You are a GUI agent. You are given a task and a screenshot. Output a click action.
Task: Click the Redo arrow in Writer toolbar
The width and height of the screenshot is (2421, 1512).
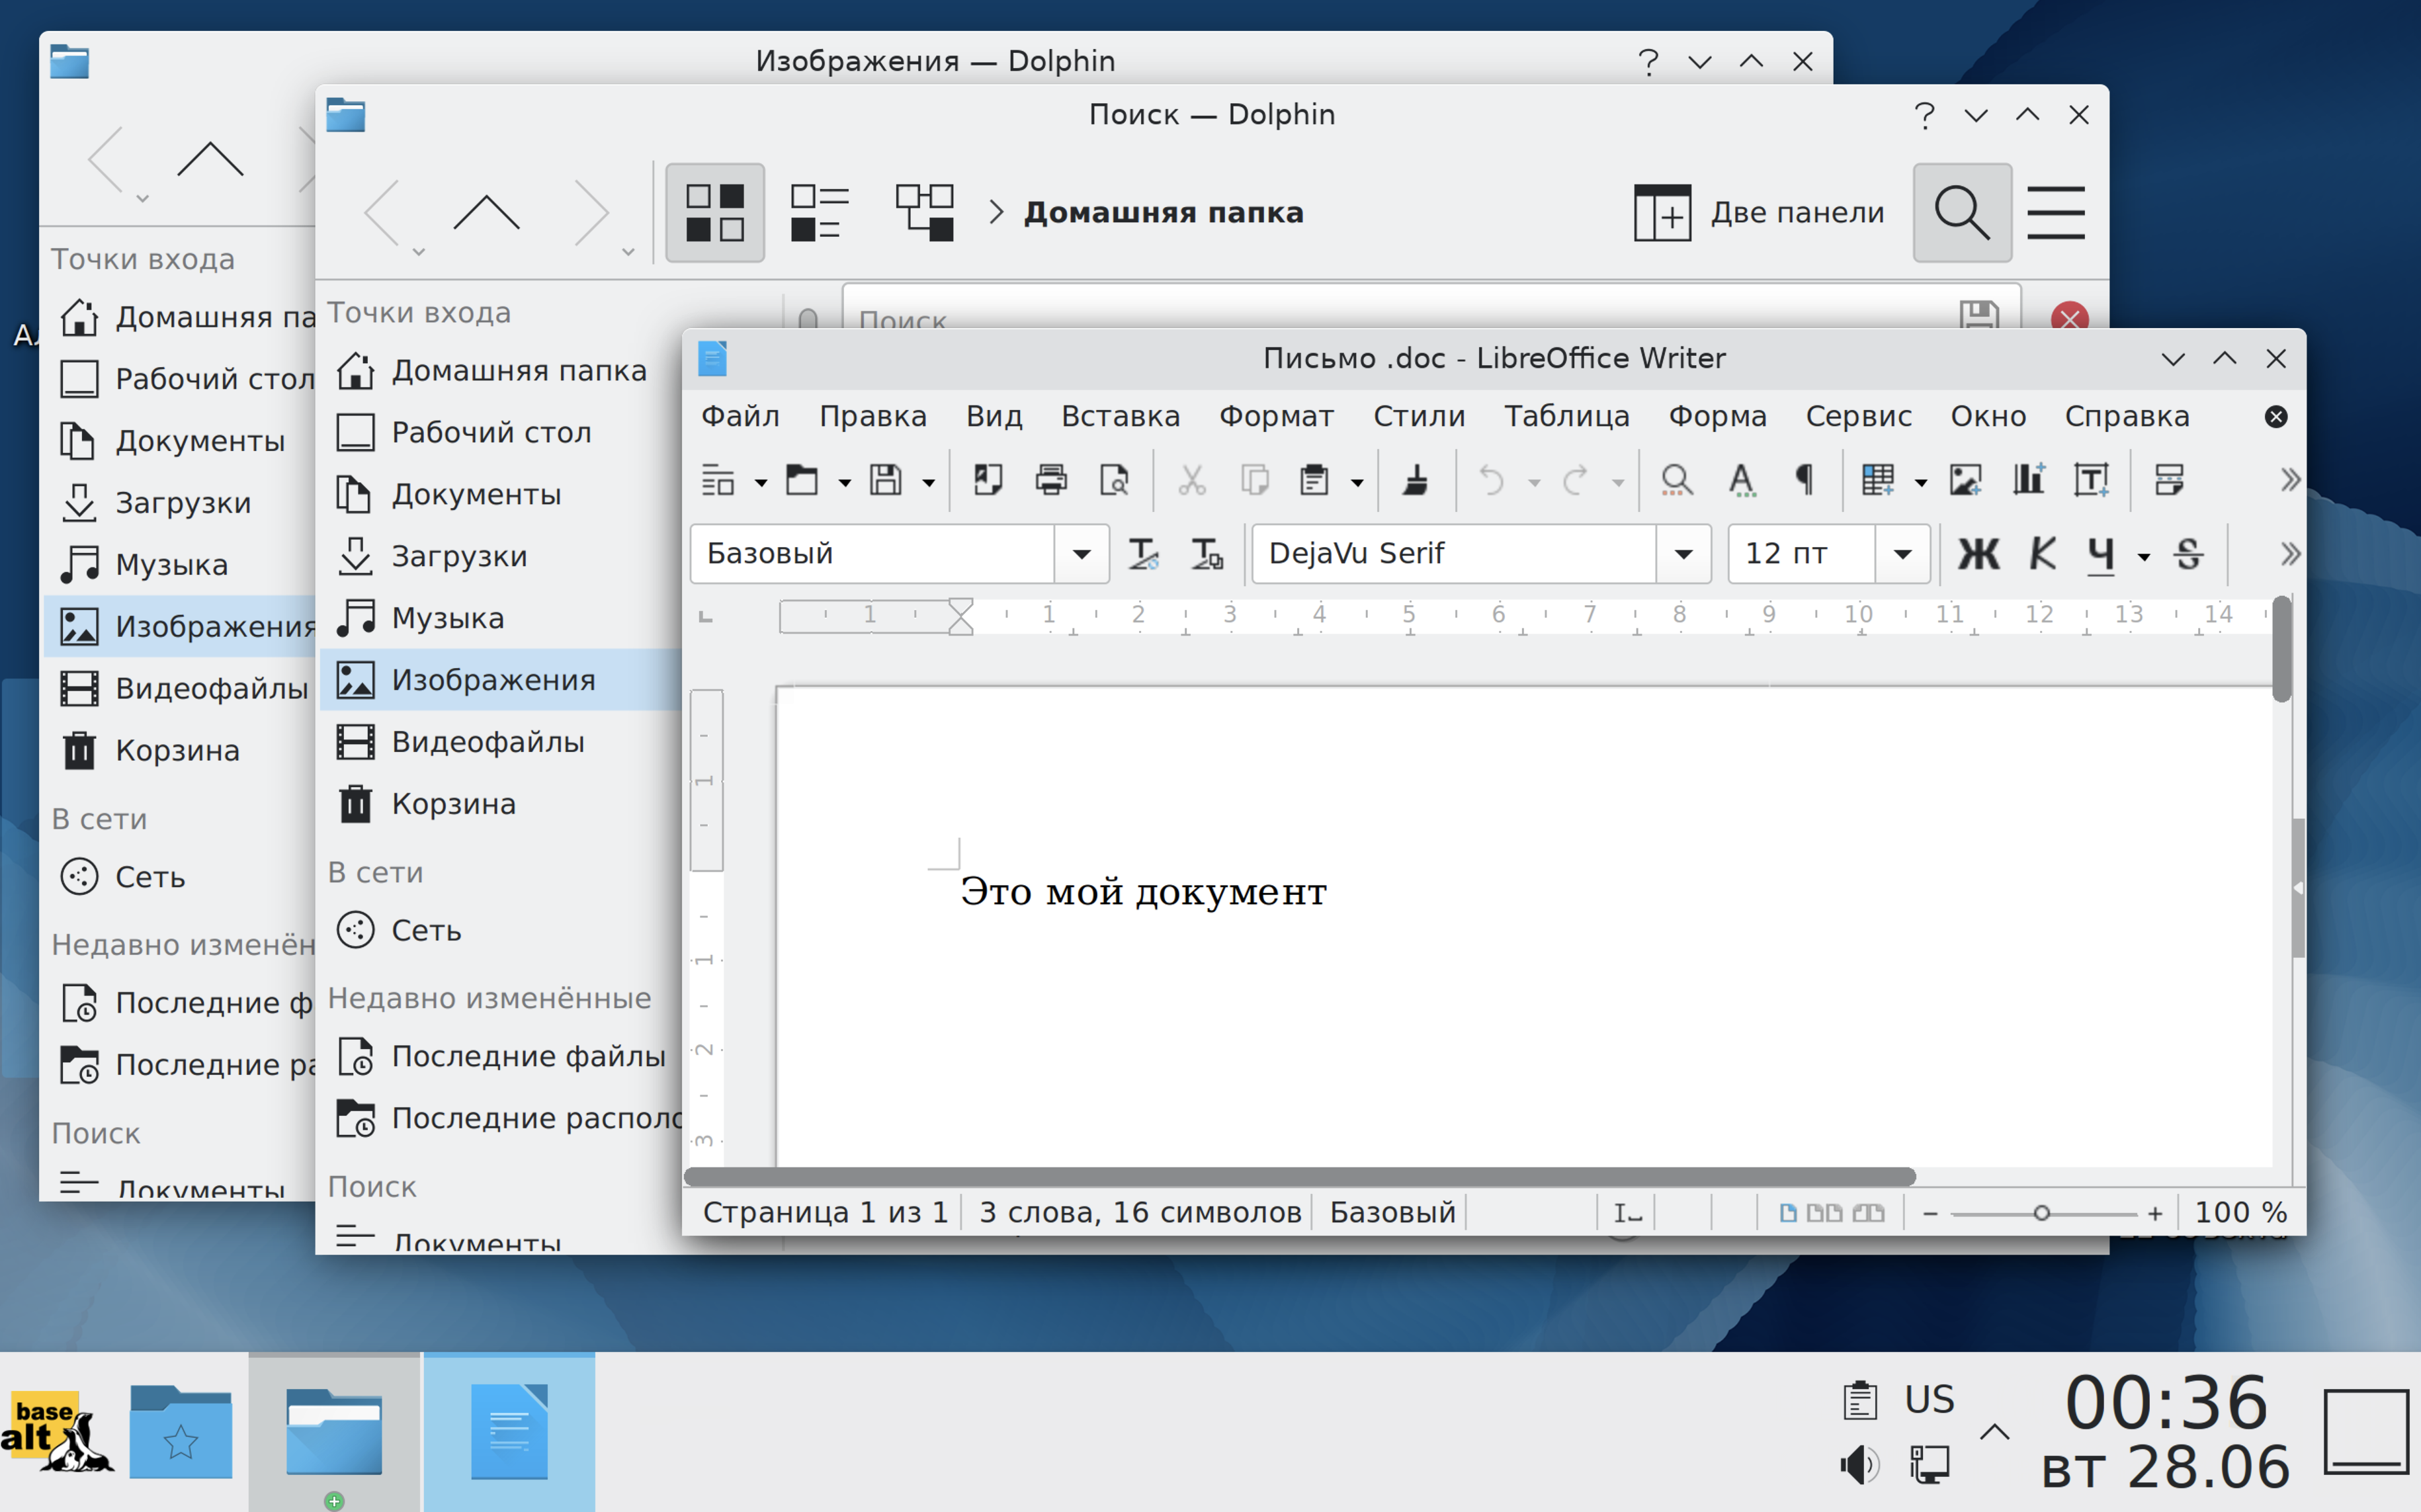coord(1576,481)
